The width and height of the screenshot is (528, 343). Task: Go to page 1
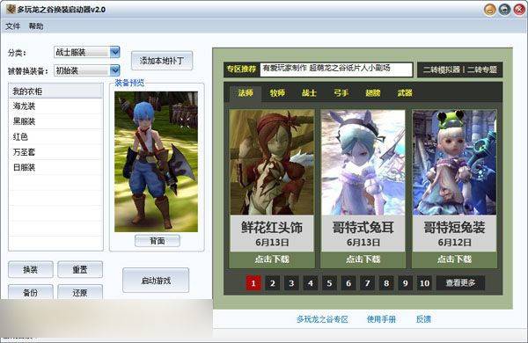coord(253,283)
